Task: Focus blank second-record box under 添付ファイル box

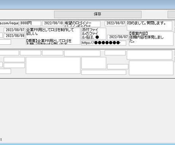Action: point(94,63)
